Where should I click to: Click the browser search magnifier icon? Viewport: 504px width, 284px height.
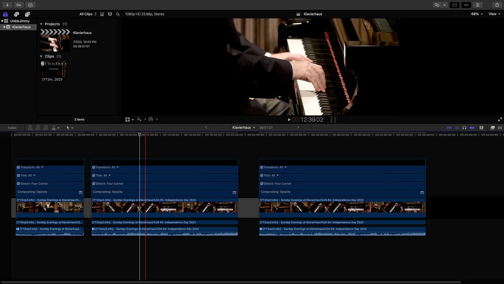coord(118,14)
